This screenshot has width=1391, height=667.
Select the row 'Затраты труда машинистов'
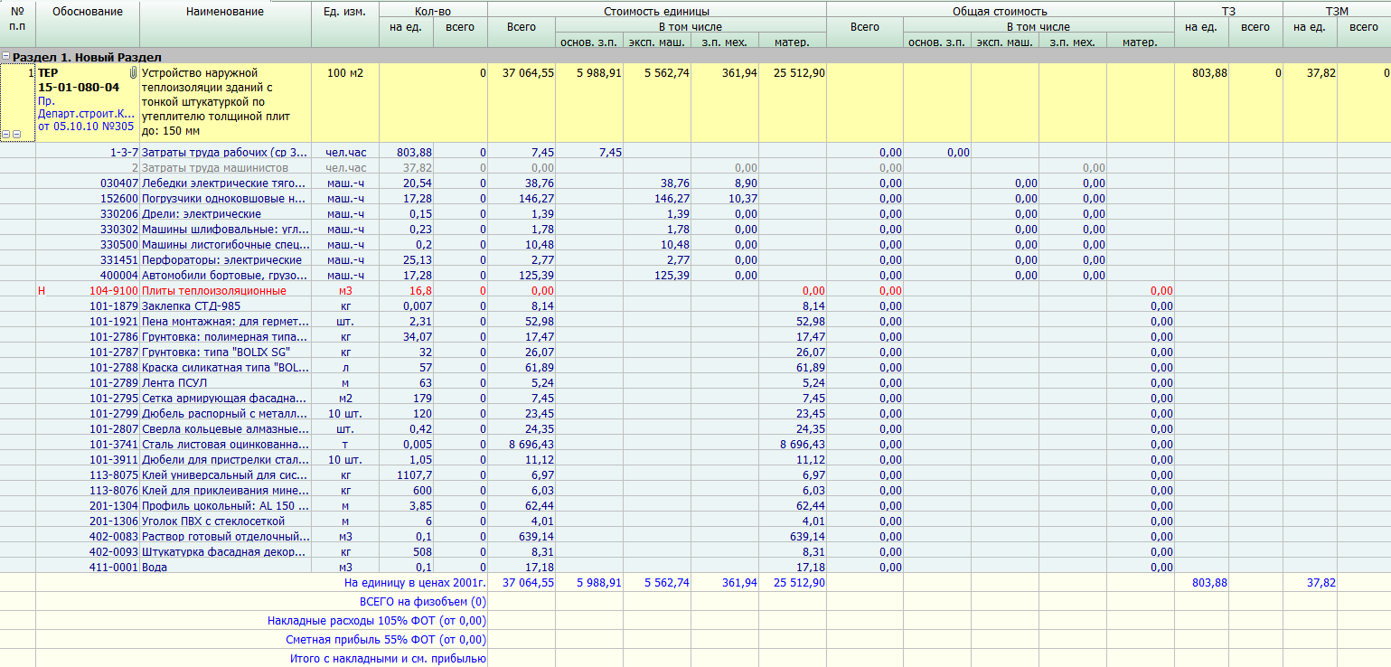(x=695, y=167)
